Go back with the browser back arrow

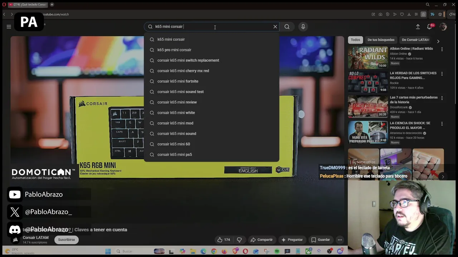(x=4, y=14)
